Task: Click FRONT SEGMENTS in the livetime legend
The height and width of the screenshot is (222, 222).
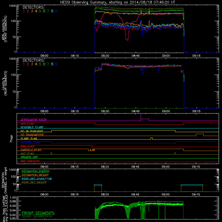Action: point(38,213)
